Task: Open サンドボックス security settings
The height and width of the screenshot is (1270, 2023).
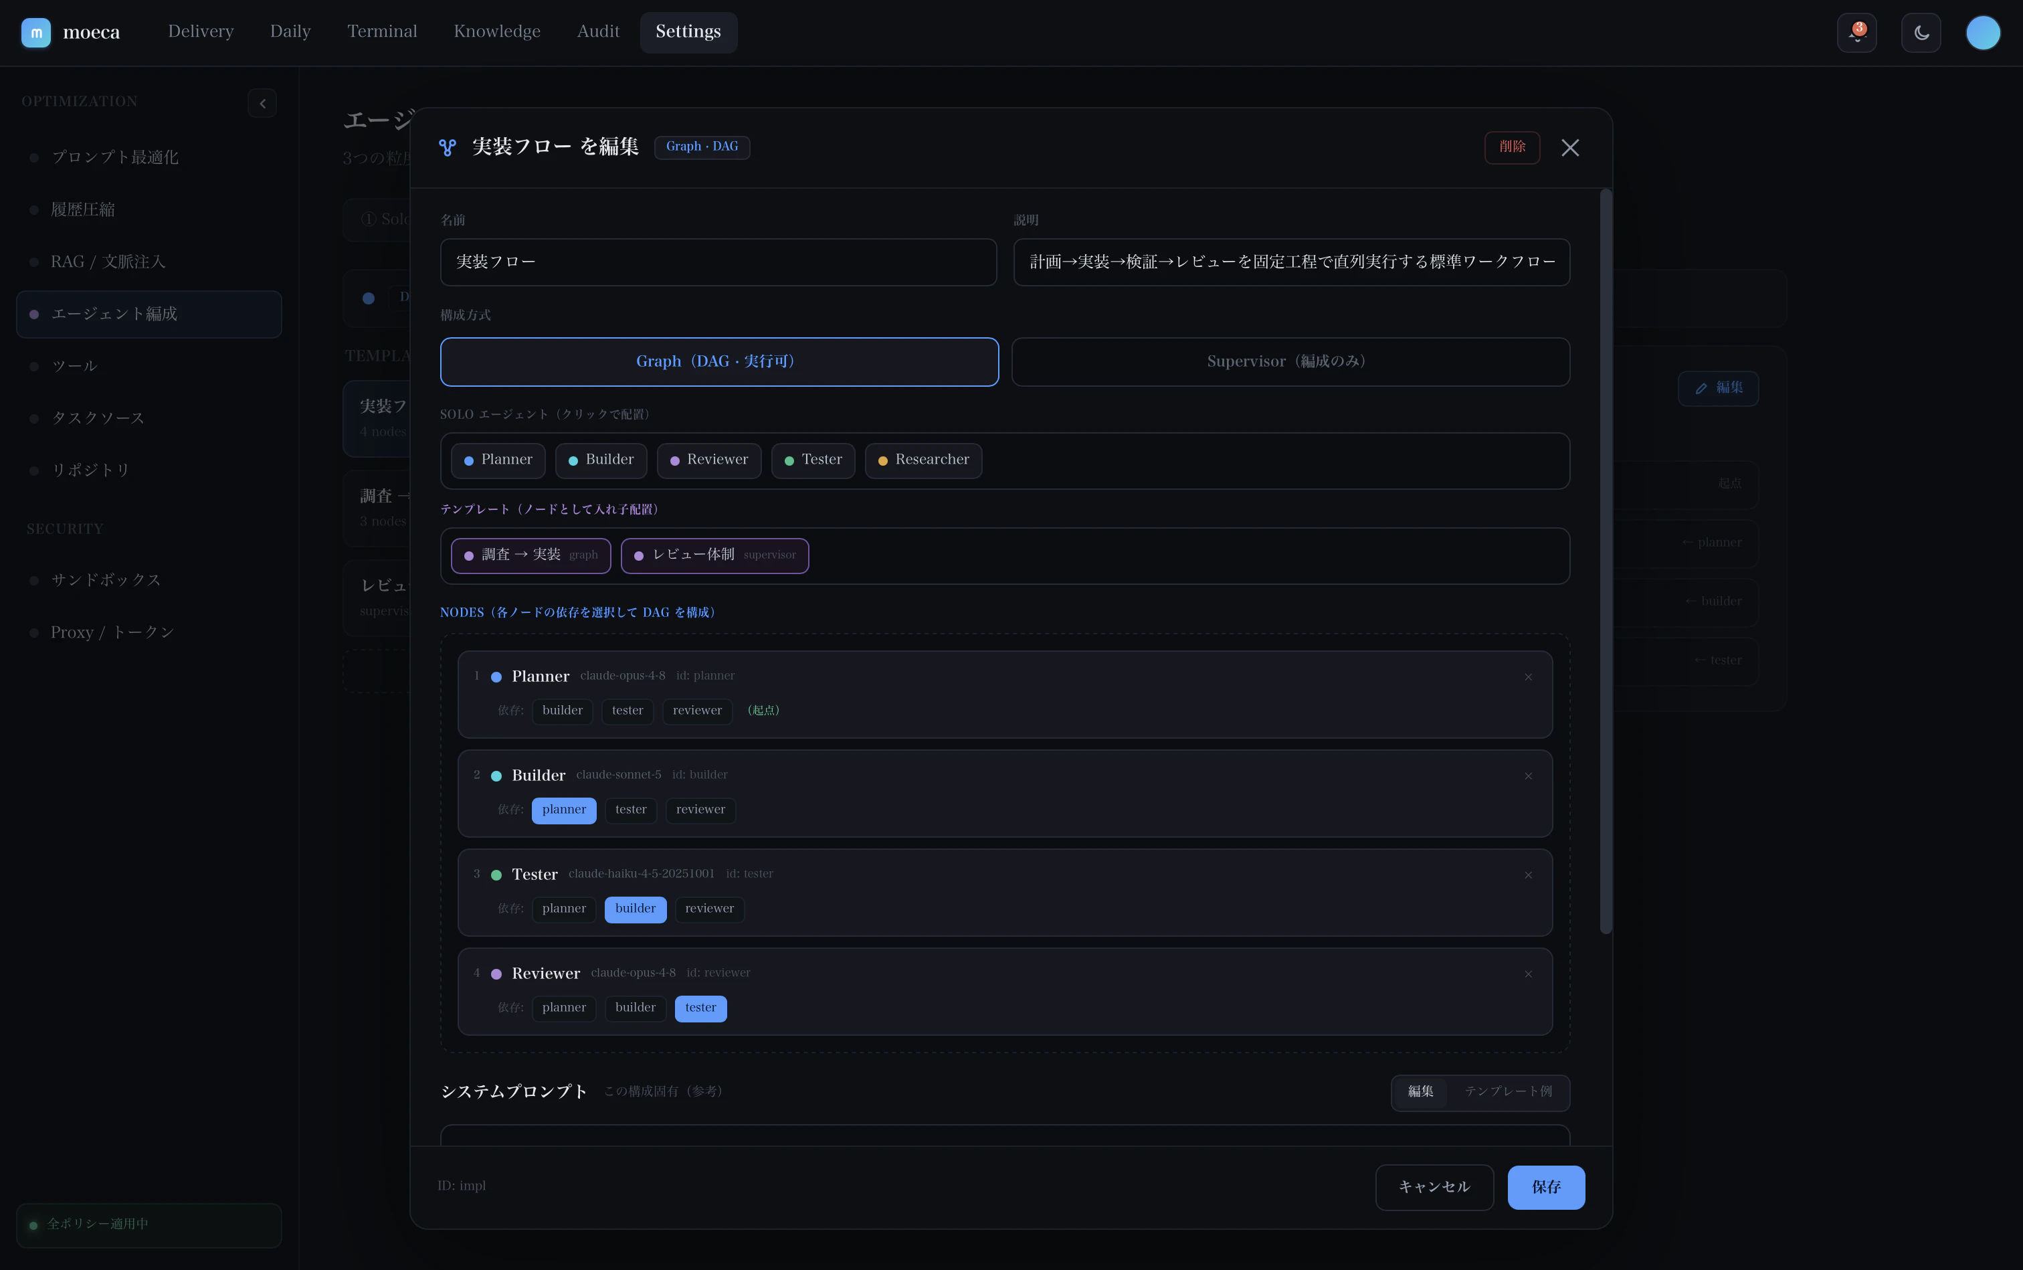Action: click(x=149, y=579)
